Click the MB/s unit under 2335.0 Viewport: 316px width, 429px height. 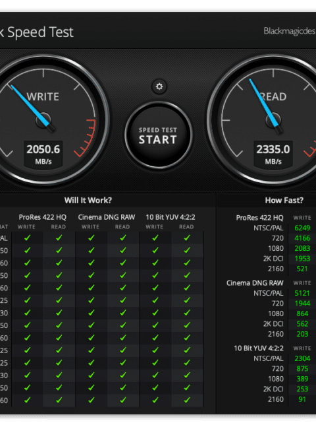coord(273,162)
